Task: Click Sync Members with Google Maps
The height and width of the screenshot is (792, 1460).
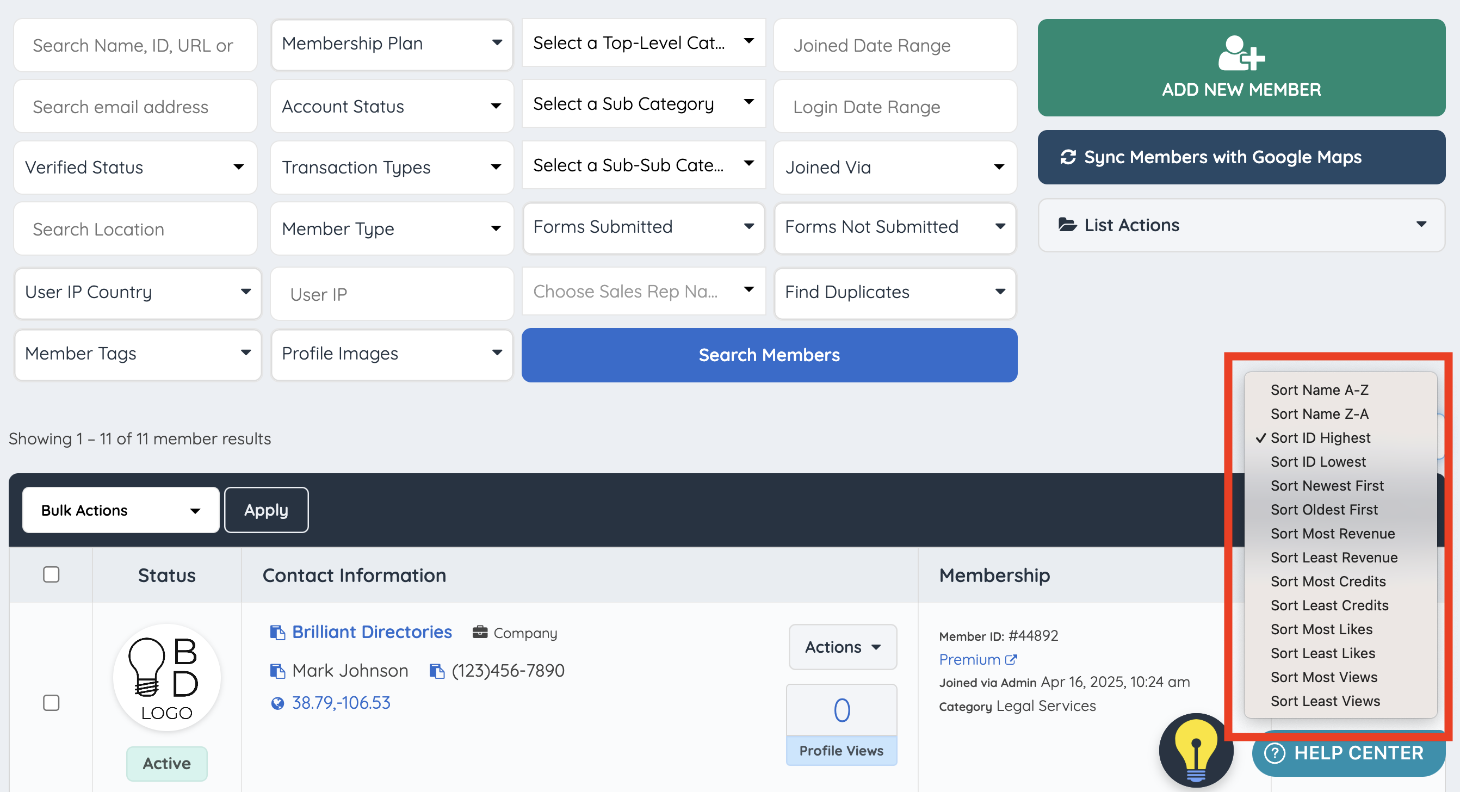Action: [x=1241, y=158]
